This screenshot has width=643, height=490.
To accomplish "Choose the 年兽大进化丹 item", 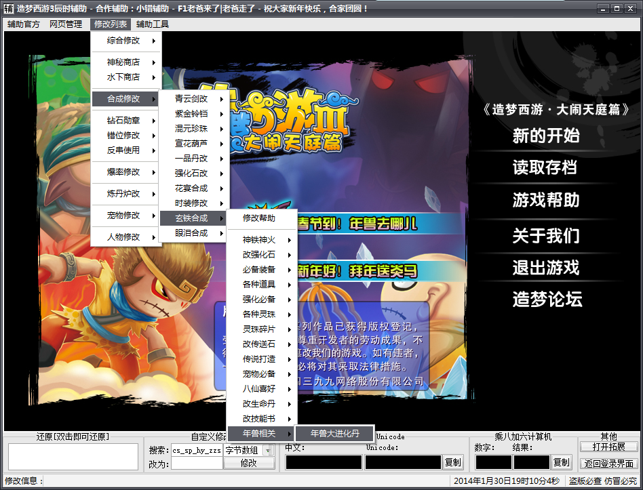I will (x=334, y=434).
